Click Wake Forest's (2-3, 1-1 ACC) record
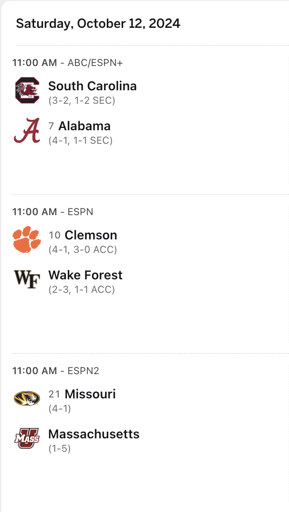 (x=82, y=289)
